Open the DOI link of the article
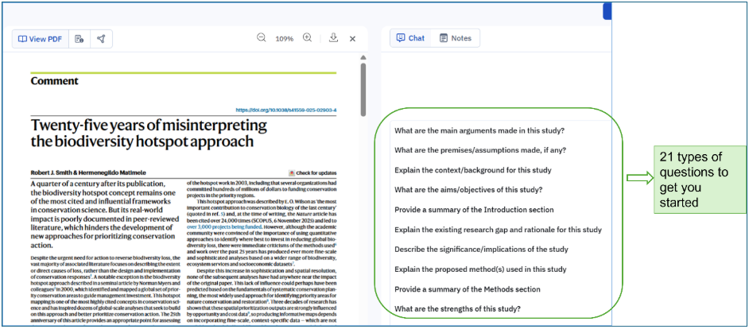This screenshot has width=749, height=329. click(x=285, y=110)
